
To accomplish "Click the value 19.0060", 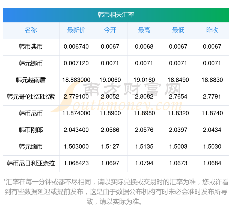I will pyautogui.click(x=110, y=80).
